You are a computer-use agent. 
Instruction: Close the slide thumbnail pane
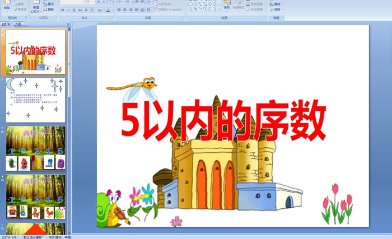tap(69, 24)
